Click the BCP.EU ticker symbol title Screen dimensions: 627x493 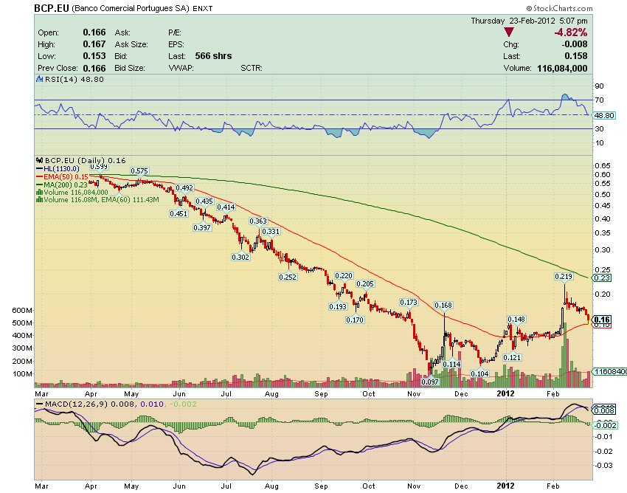click(52, 8)
